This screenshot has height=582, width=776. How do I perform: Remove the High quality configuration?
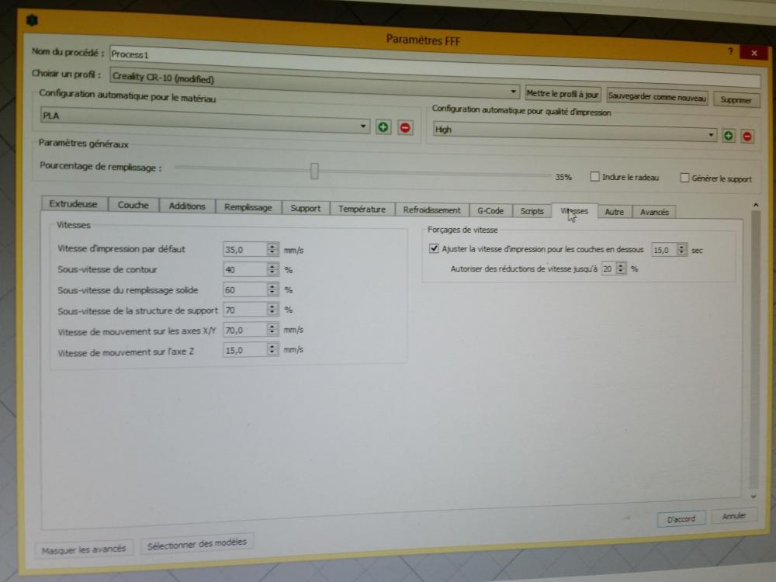pyautogui.click(x=747, y=136)
